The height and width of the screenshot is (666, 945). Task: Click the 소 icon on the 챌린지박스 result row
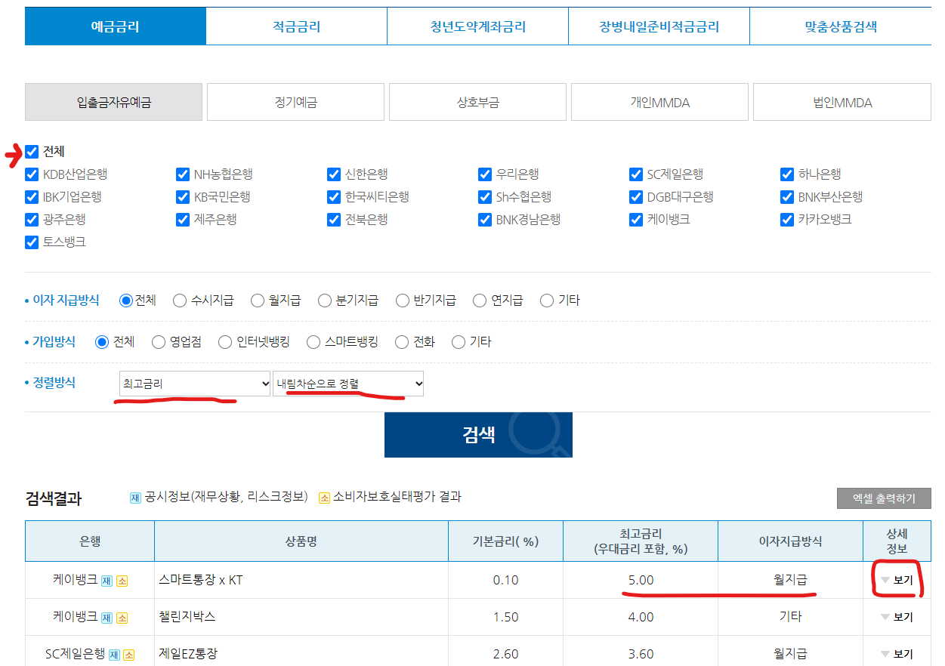(x=122, y=616)
